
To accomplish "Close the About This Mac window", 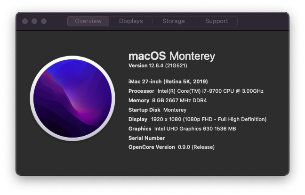I will (x=25, y=21).
